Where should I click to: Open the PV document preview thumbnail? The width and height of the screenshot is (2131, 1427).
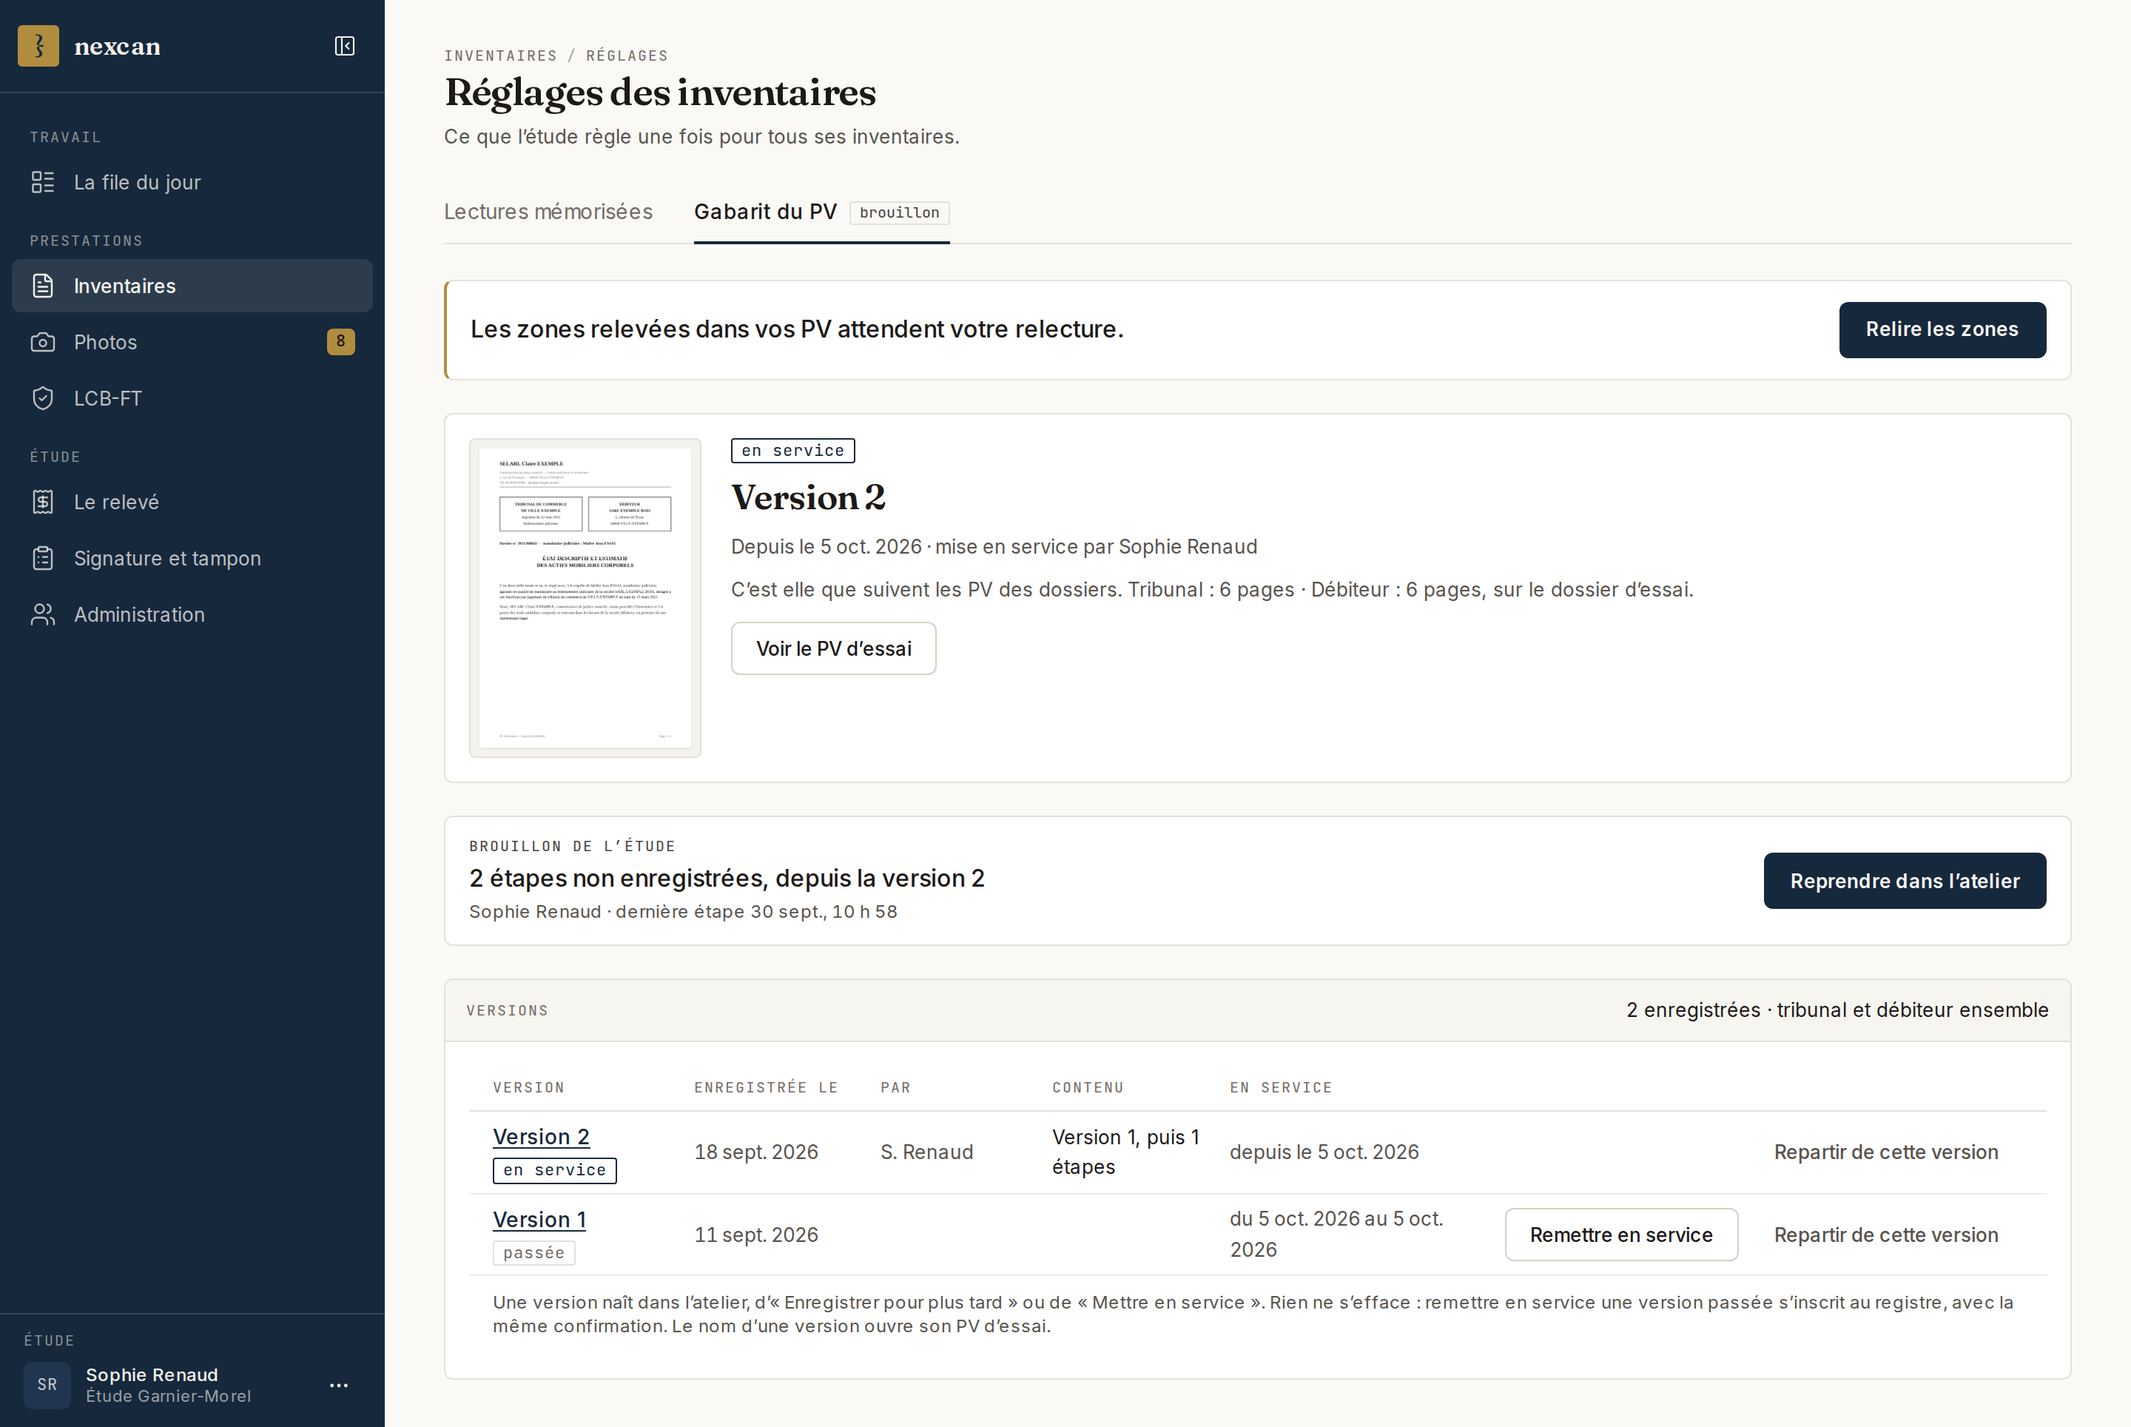tap(585, 598)
